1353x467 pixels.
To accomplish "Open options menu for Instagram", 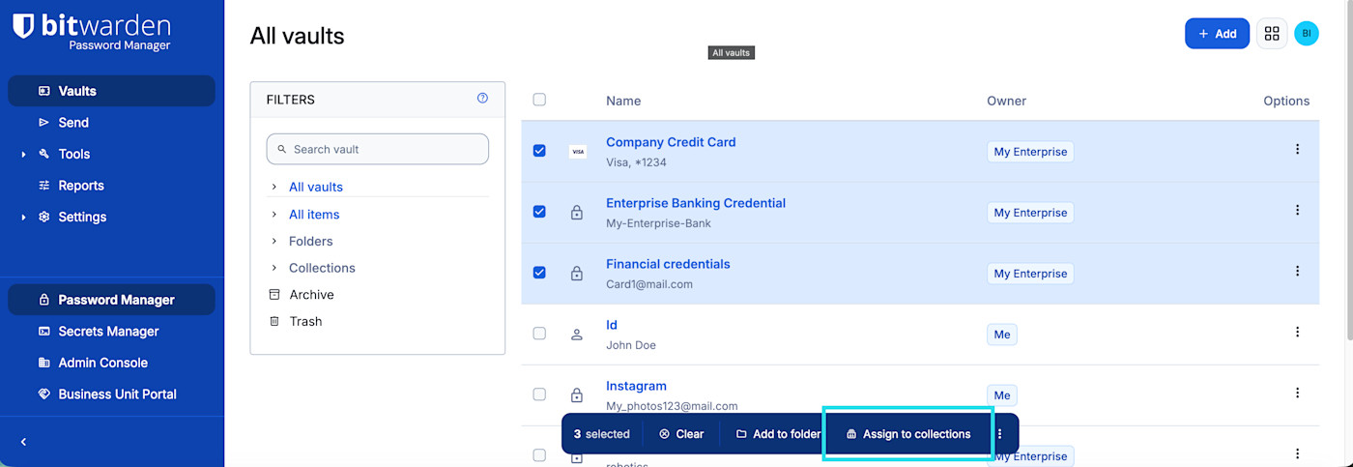I will tap(1297, 393).
